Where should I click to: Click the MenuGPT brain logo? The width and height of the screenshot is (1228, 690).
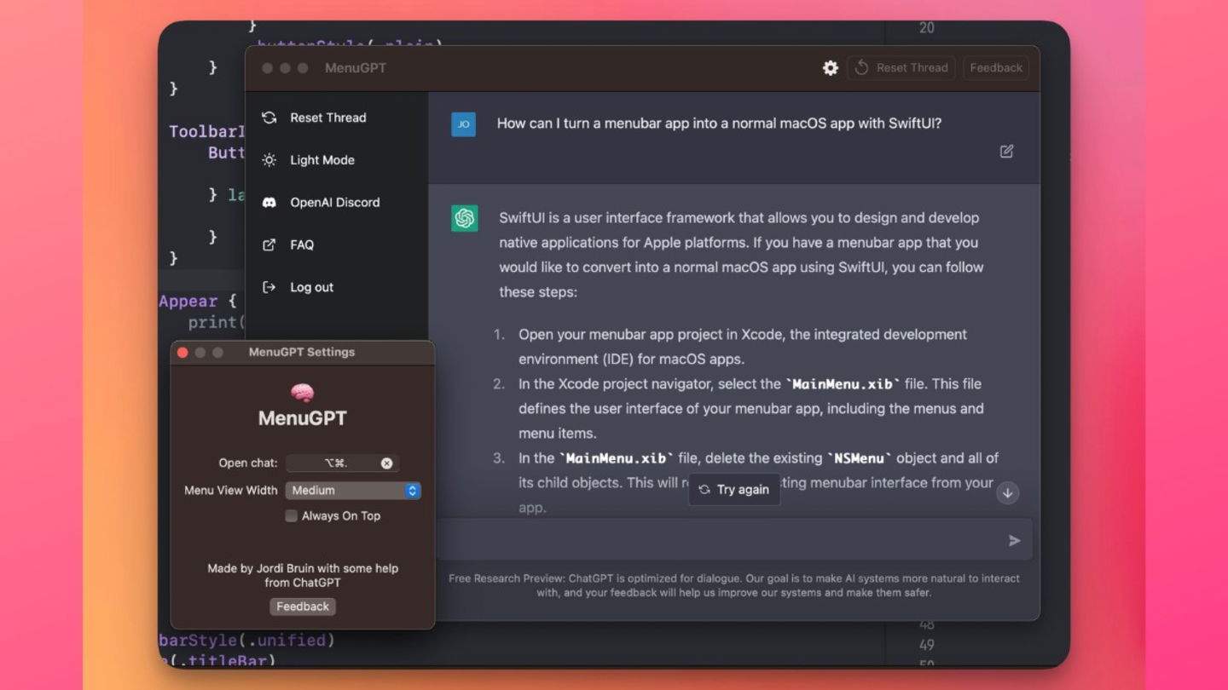click(x=302, y=390)
